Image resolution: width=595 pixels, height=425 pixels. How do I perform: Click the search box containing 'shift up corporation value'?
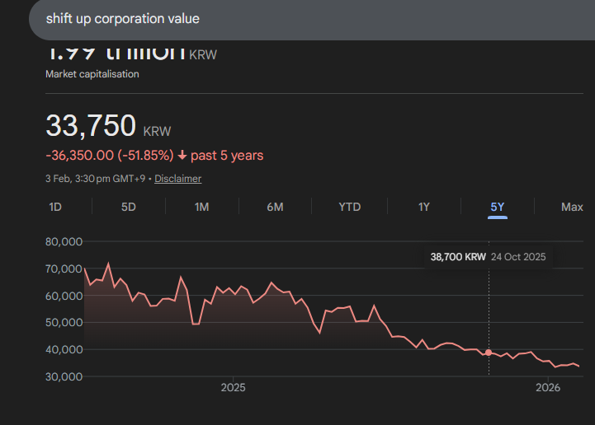(312, 19)
